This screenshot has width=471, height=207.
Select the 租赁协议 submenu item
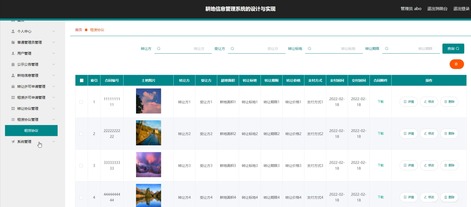coord(31,130)
